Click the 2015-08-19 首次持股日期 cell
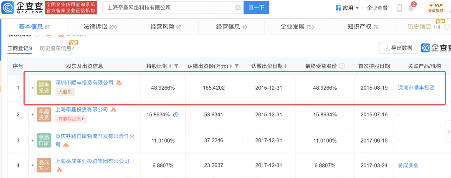 [x=374, y=88]
